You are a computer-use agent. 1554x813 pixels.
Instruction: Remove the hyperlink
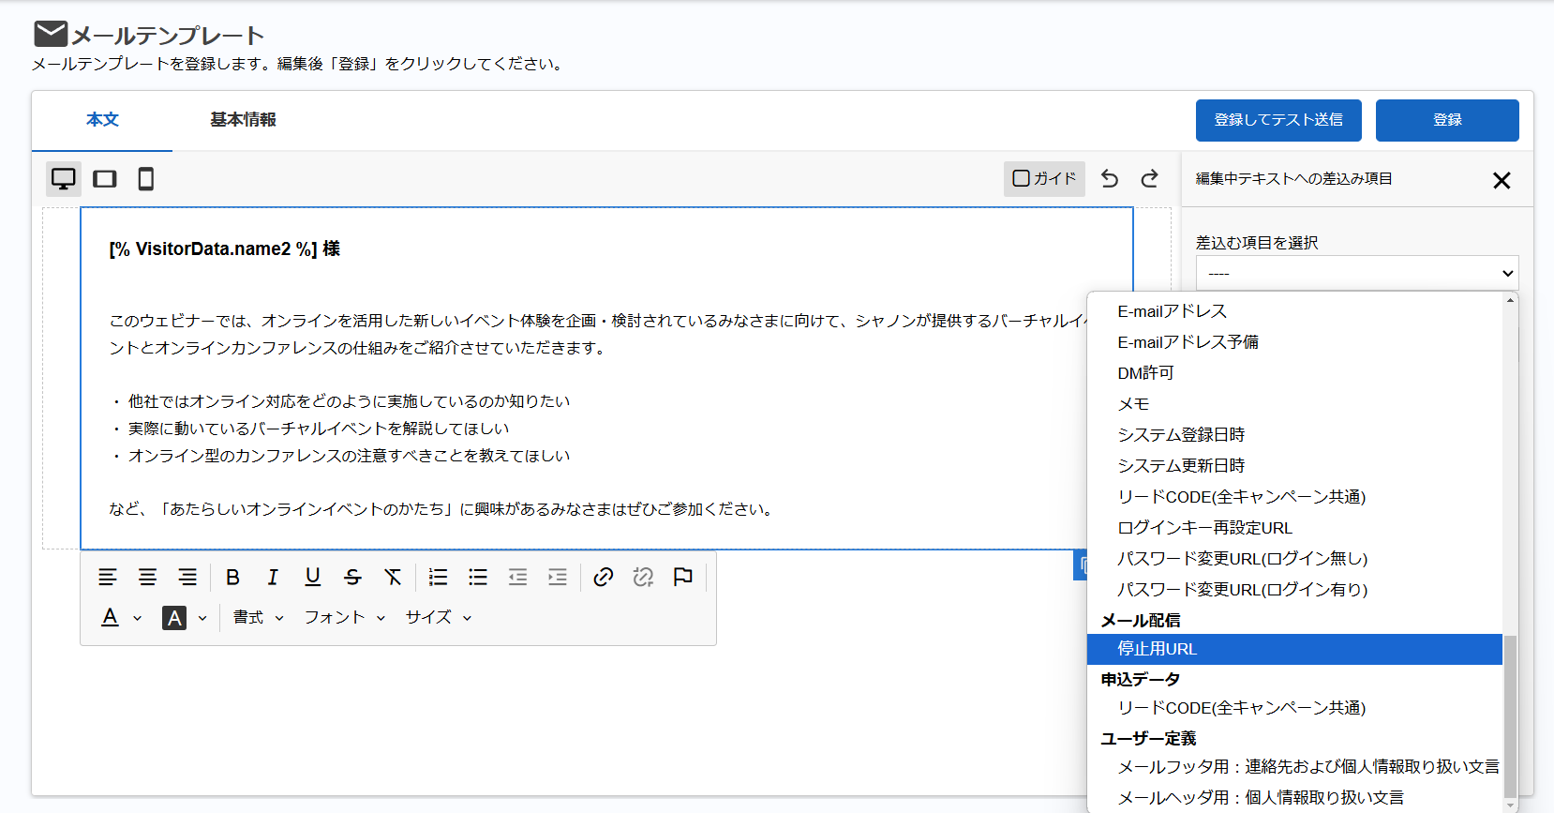click(643, 578)
